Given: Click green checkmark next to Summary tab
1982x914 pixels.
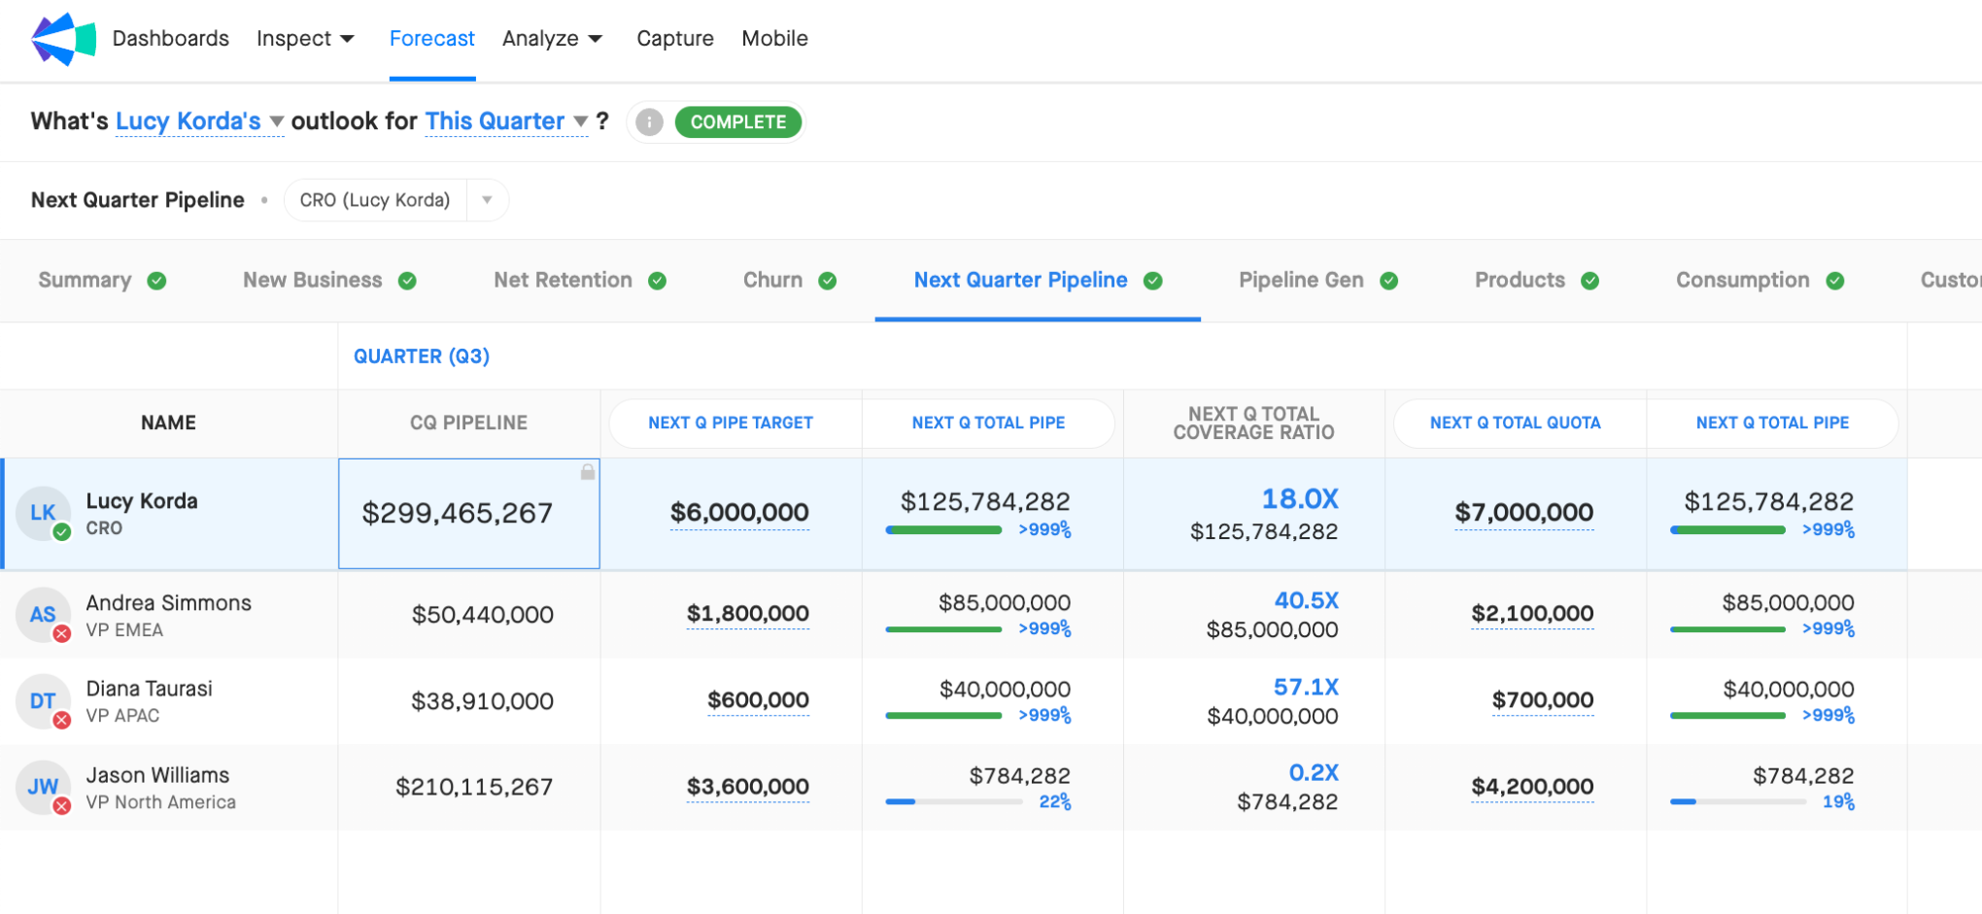Looking at the screenshot, I should click(x=156, y=281).
